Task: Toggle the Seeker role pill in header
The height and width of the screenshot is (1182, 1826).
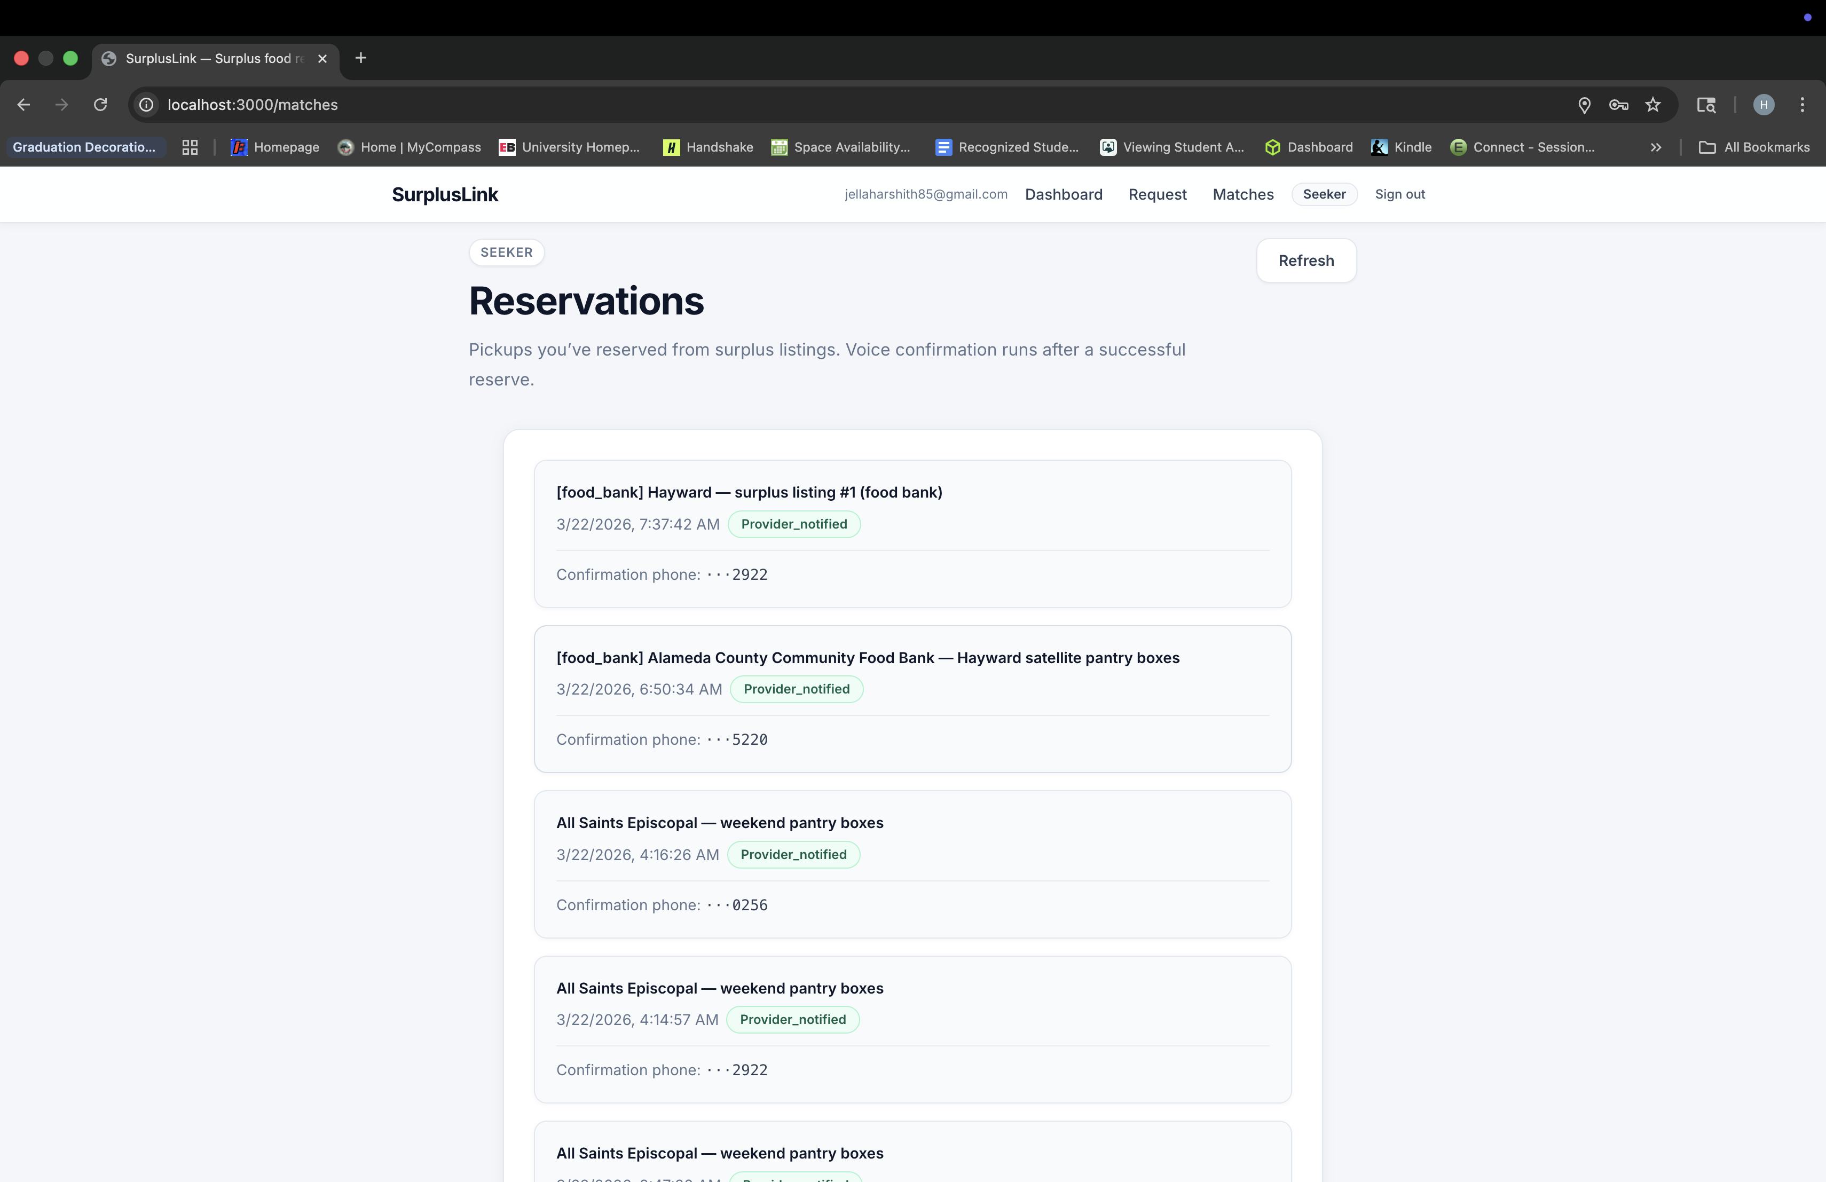Action: 1324,195
